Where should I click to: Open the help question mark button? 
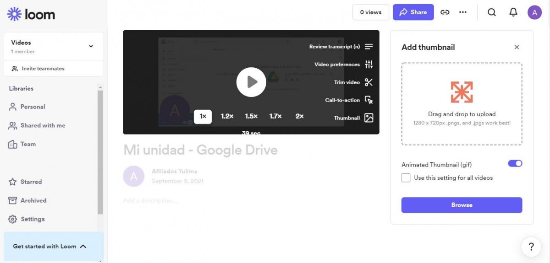coord(531,247)
